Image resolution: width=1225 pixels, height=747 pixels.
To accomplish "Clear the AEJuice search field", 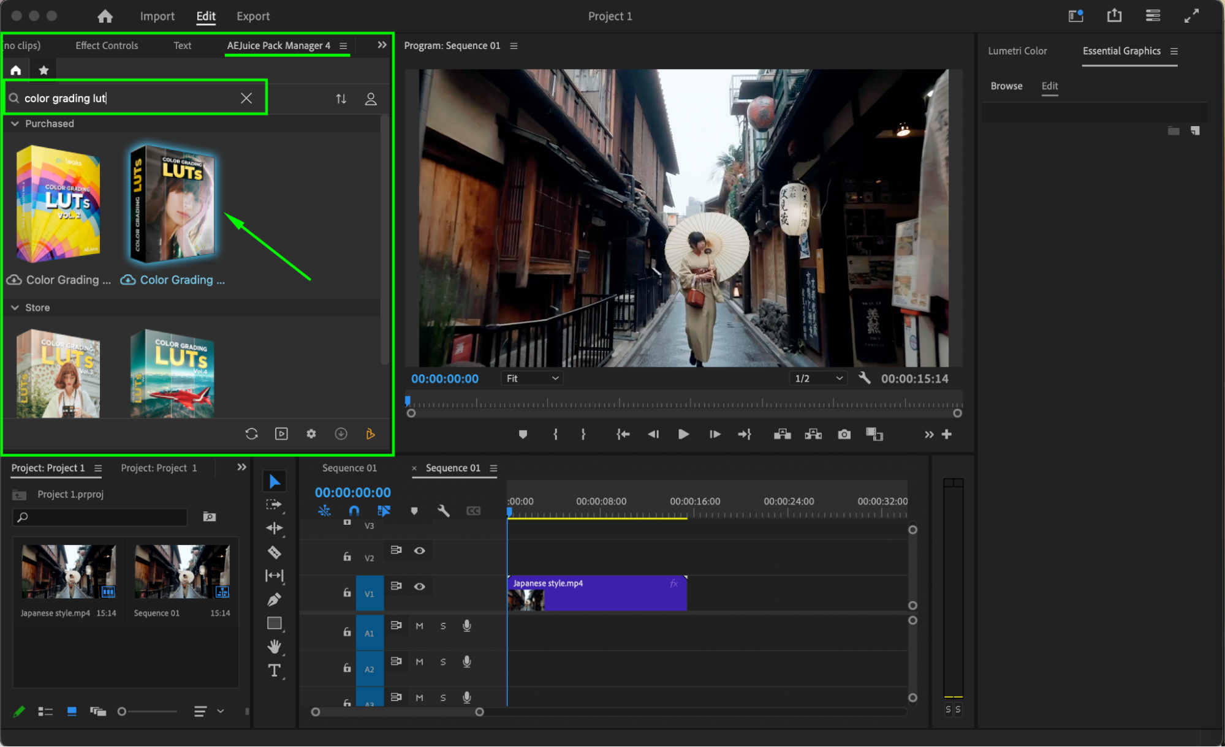I will (246, 98).
